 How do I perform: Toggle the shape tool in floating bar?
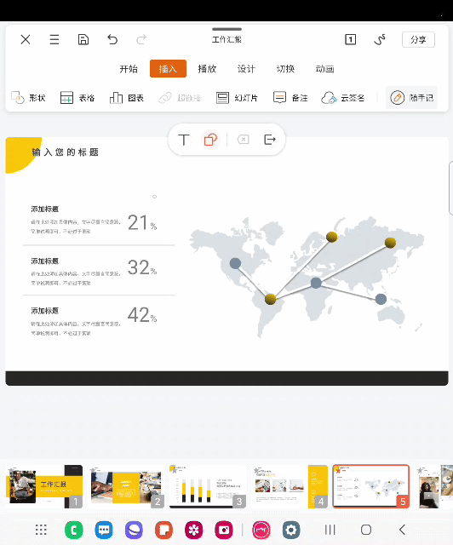[x=210, y=140]
